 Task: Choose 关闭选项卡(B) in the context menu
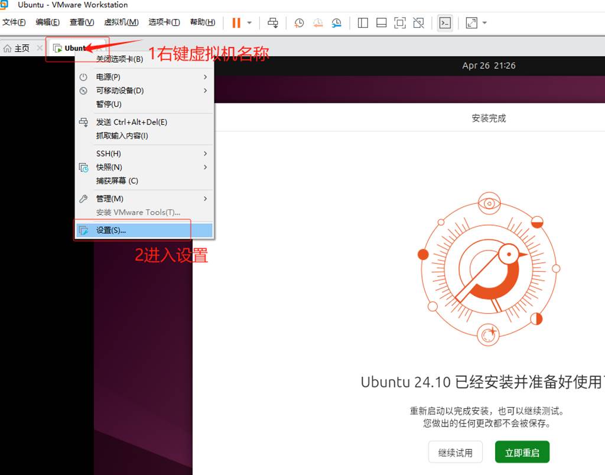[144, 59]
